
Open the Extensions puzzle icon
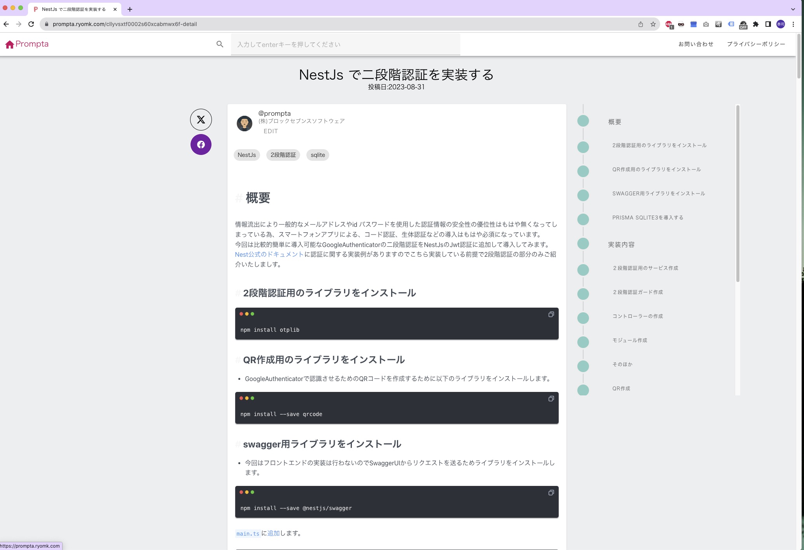(x=756, y=24)
